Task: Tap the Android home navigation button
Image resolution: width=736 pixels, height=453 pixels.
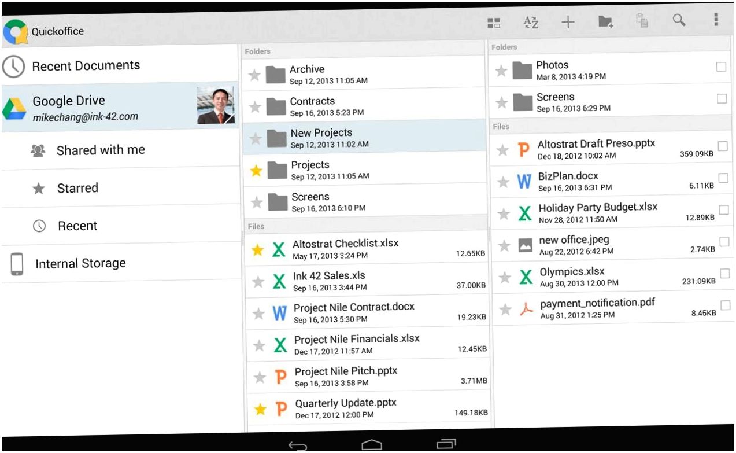Action: point(372,444)
